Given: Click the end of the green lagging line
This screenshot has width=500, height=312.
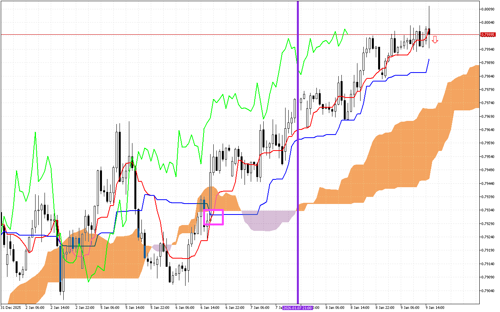Looking at the screenshot, I should 347,34.
